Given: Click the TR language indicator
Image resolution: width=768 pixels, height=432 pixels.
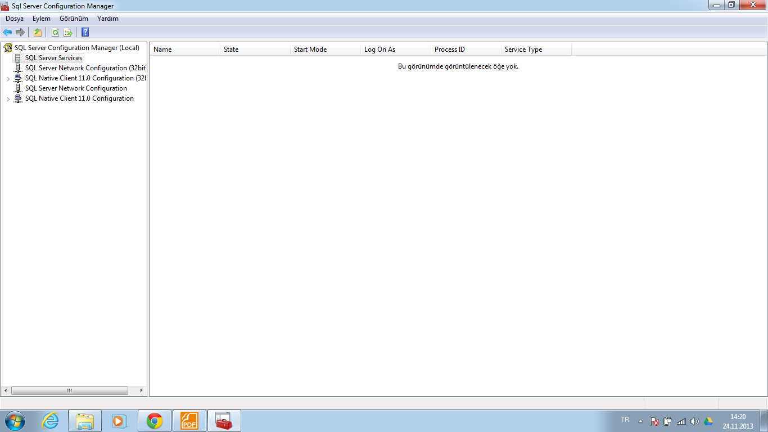Looking at the screenshot, I should pyautogui.click(x=625, y=420).
